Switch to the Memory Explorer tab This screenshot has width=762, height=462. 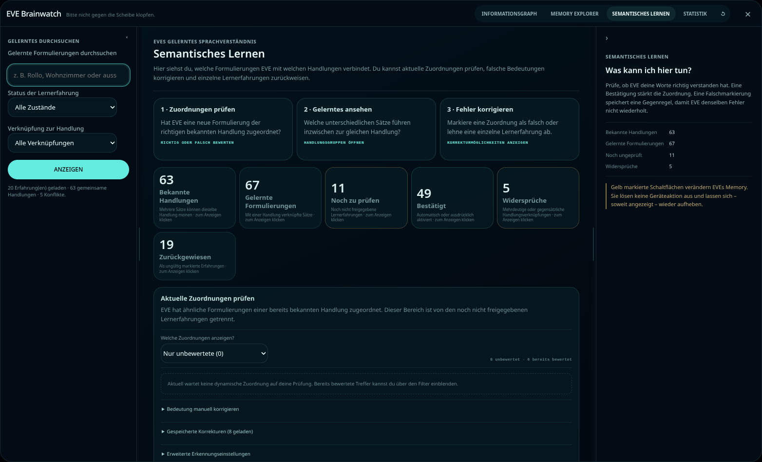(574, 14)
